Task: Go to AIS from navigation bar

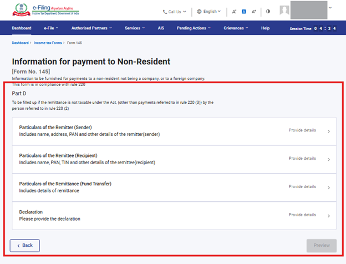Action: pos(161,28)
